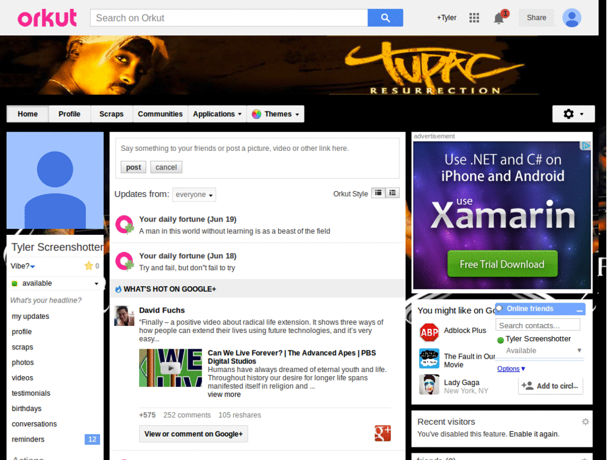Minimize the Online friends chat box
614x460 pixels.
580,310
